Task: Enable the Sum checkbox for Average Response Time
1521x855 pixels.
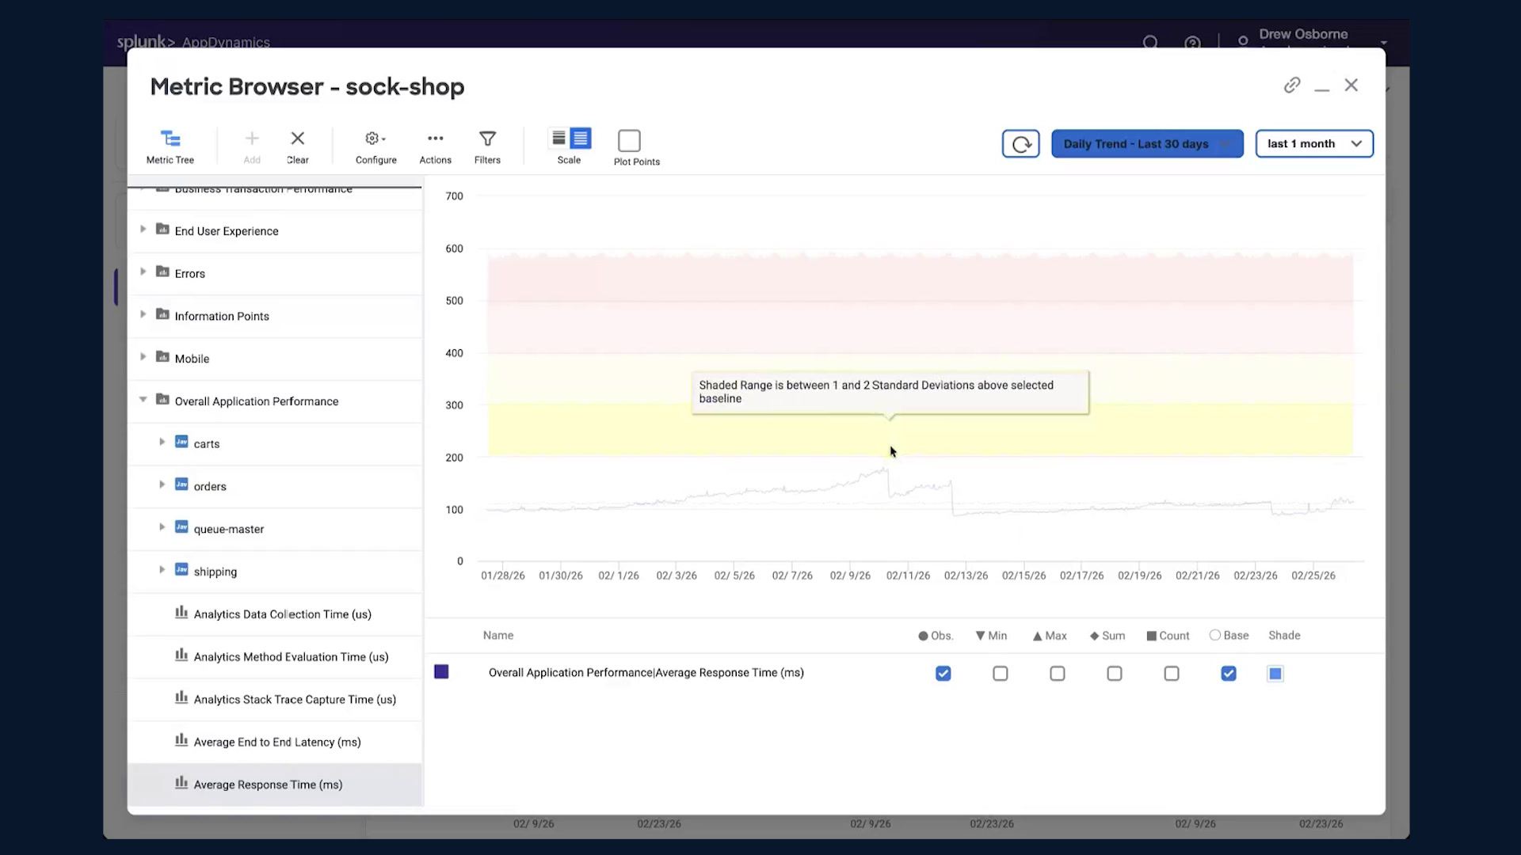Action: click(x=1115, y=674)
